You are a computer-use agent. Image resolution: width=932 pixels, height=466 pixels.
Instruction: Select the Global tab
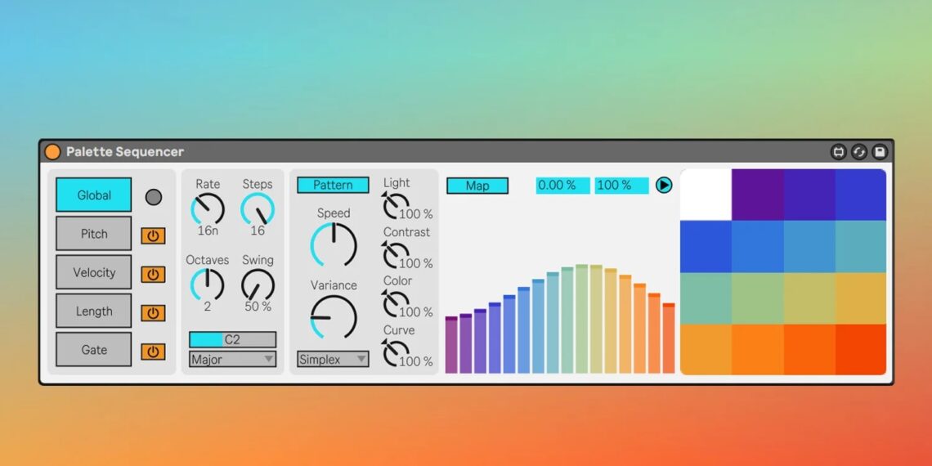(x=94, y=195)
